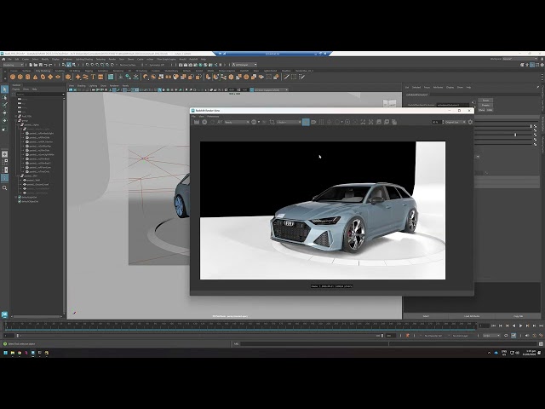545x409 pixels.
Task: Click the open scene icon
Action: click(x=36, y=65)
